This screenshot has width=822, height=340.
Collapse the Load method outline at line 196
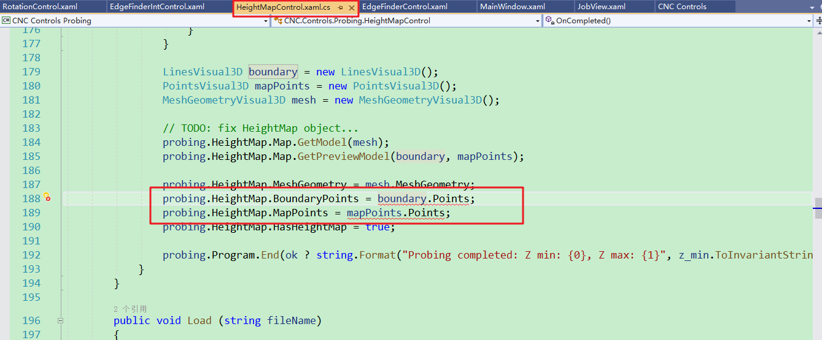60,320
